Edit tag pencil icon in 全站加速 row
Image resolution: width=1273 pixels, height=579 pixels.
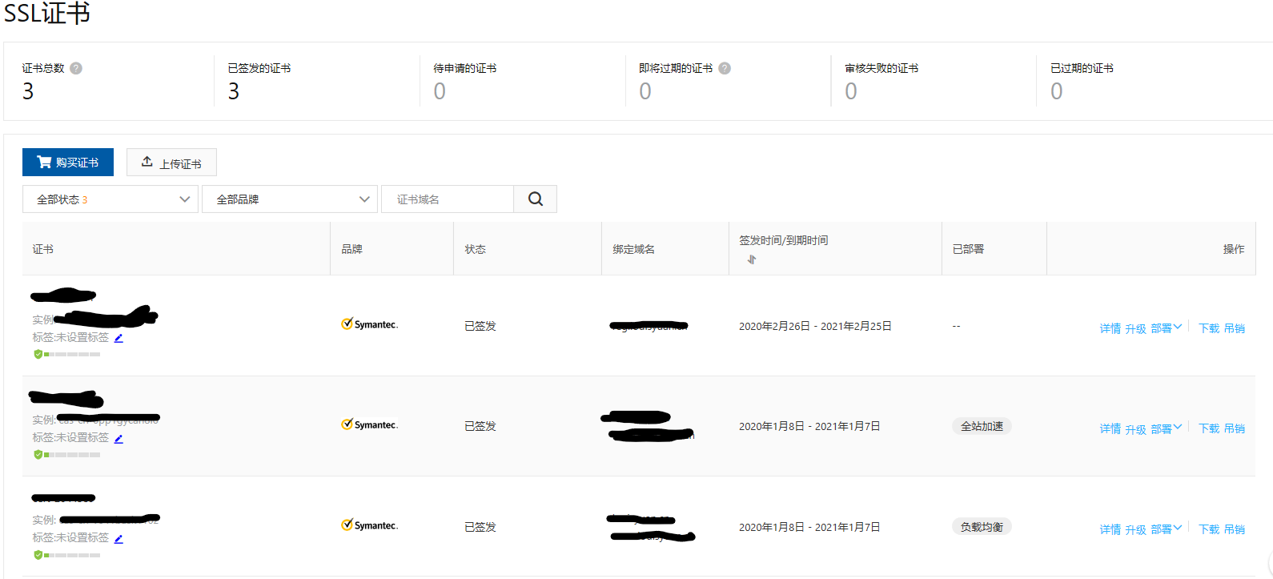[x=118, y=438]
